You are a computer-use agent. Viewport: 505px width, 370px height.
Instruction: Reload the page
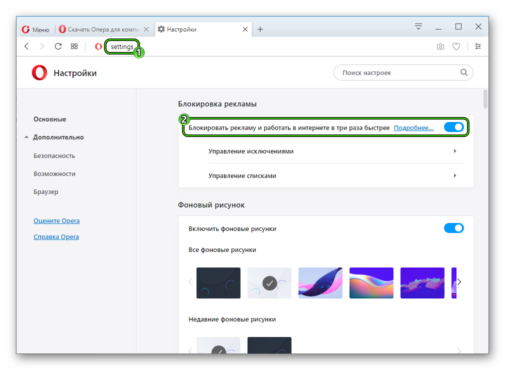[x=58, y=46]
